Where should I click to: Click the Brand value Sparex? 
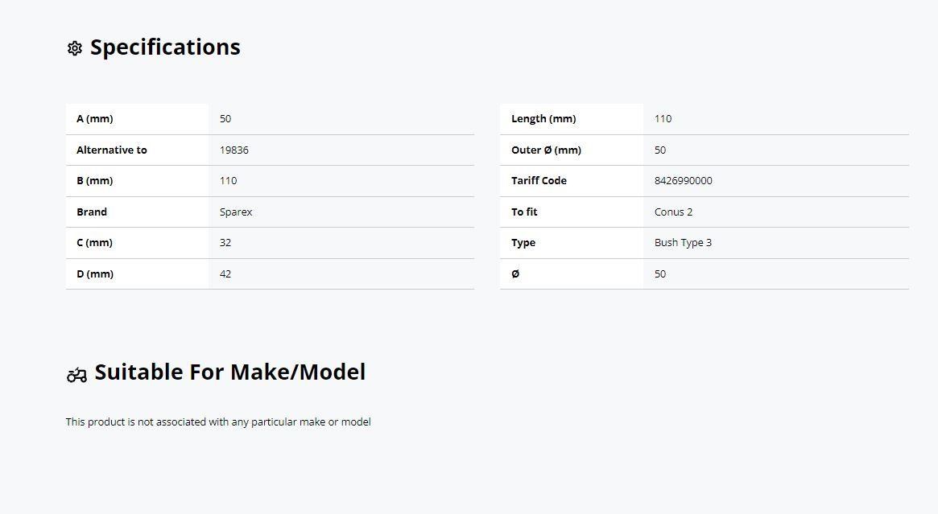tap(236, 212)
